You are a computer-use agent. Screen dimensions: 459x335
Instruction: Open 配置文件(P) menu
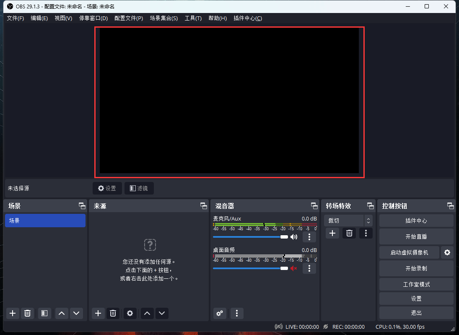[129, 18]
